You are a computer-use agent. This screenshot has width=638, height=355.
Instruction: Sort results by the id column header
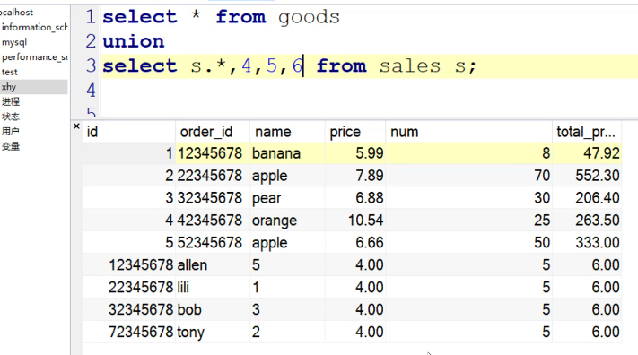click(x=129, y=132)
